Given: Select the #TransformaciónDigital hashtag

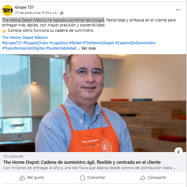Looking at the screenshot, I should [x=24, y=48].
